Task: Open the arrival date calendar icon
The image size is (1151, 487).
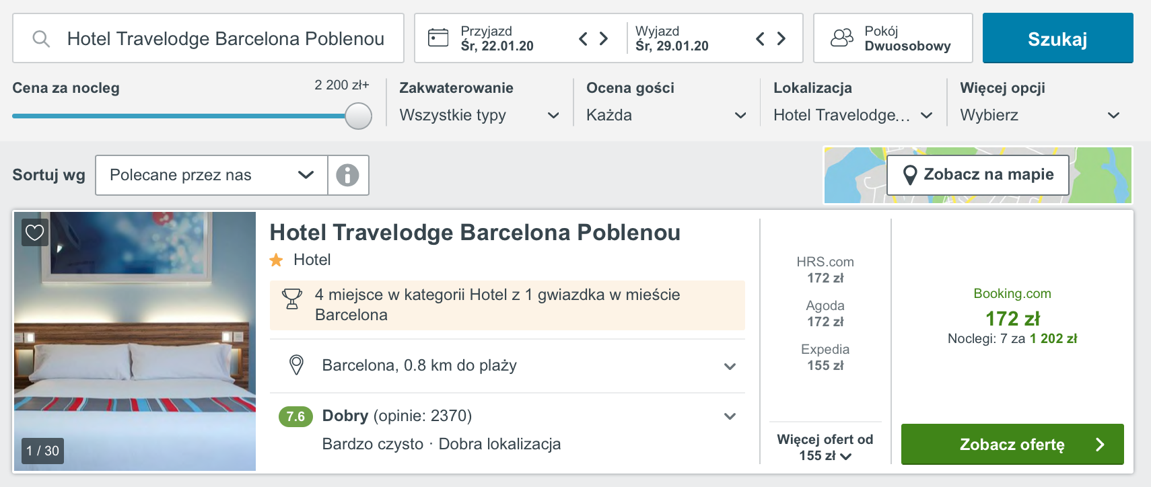Action: [x=438, y=38]
